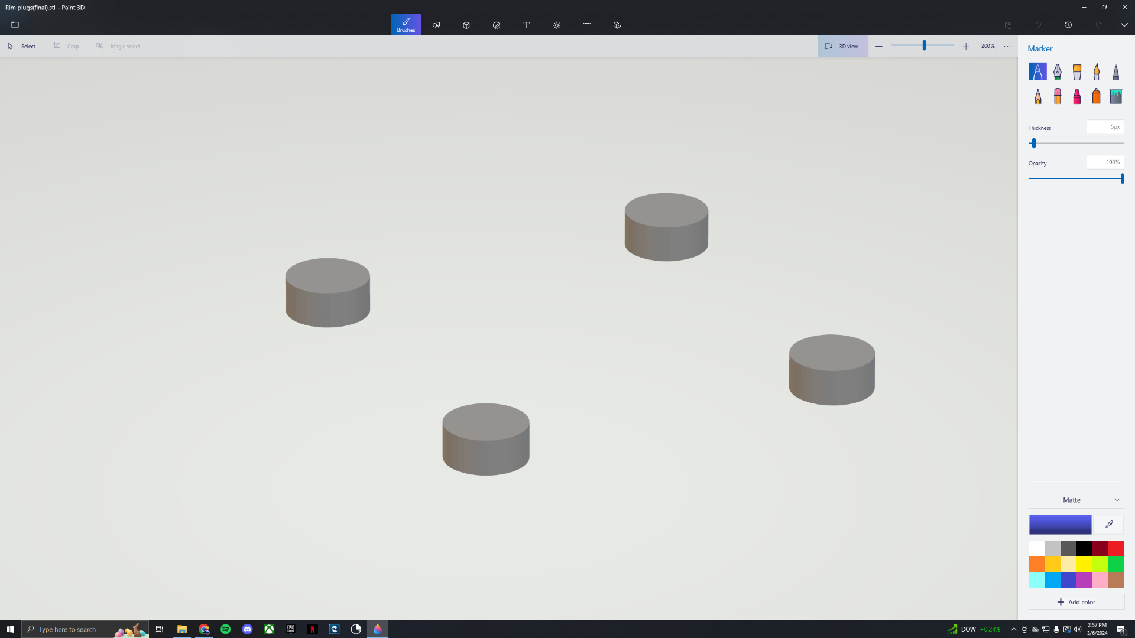The height and width of the screenshot is (638, 1135).
Task: Pick the Eraser tool
Action: 1057,96
